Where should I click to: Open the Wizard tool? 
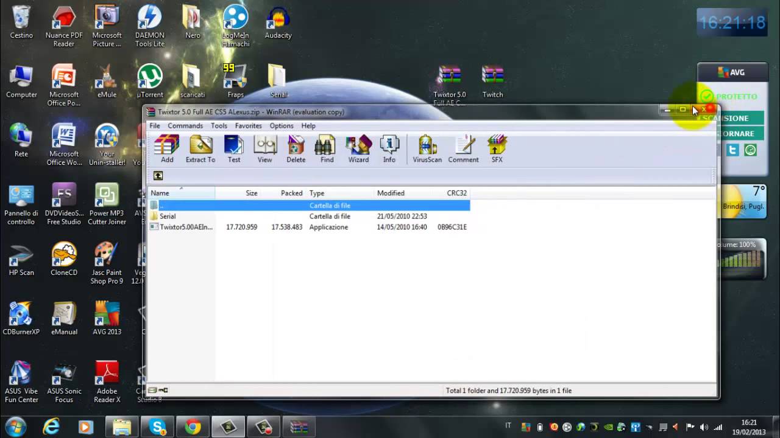click(358, 149)
